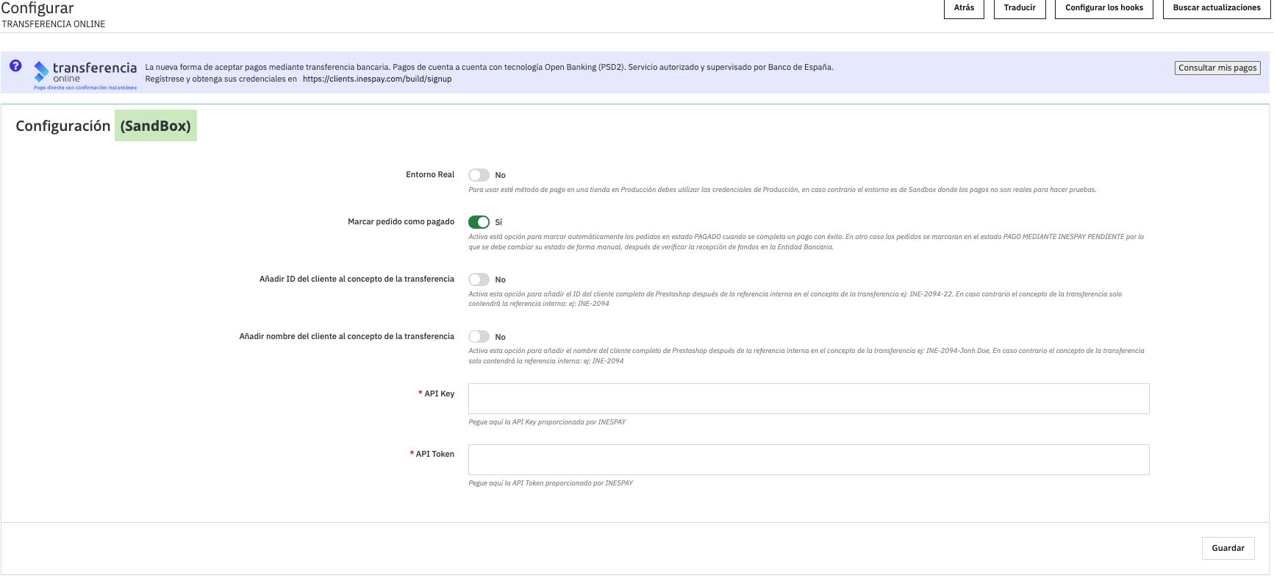Click the Marcar pedido como pagado label
This screenshot has width=1274, height=584.
[x=401, y=222]
